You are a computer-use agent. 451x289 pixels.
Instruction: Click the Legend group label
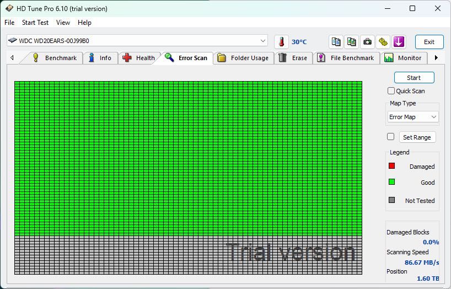[x=399, y=152]
